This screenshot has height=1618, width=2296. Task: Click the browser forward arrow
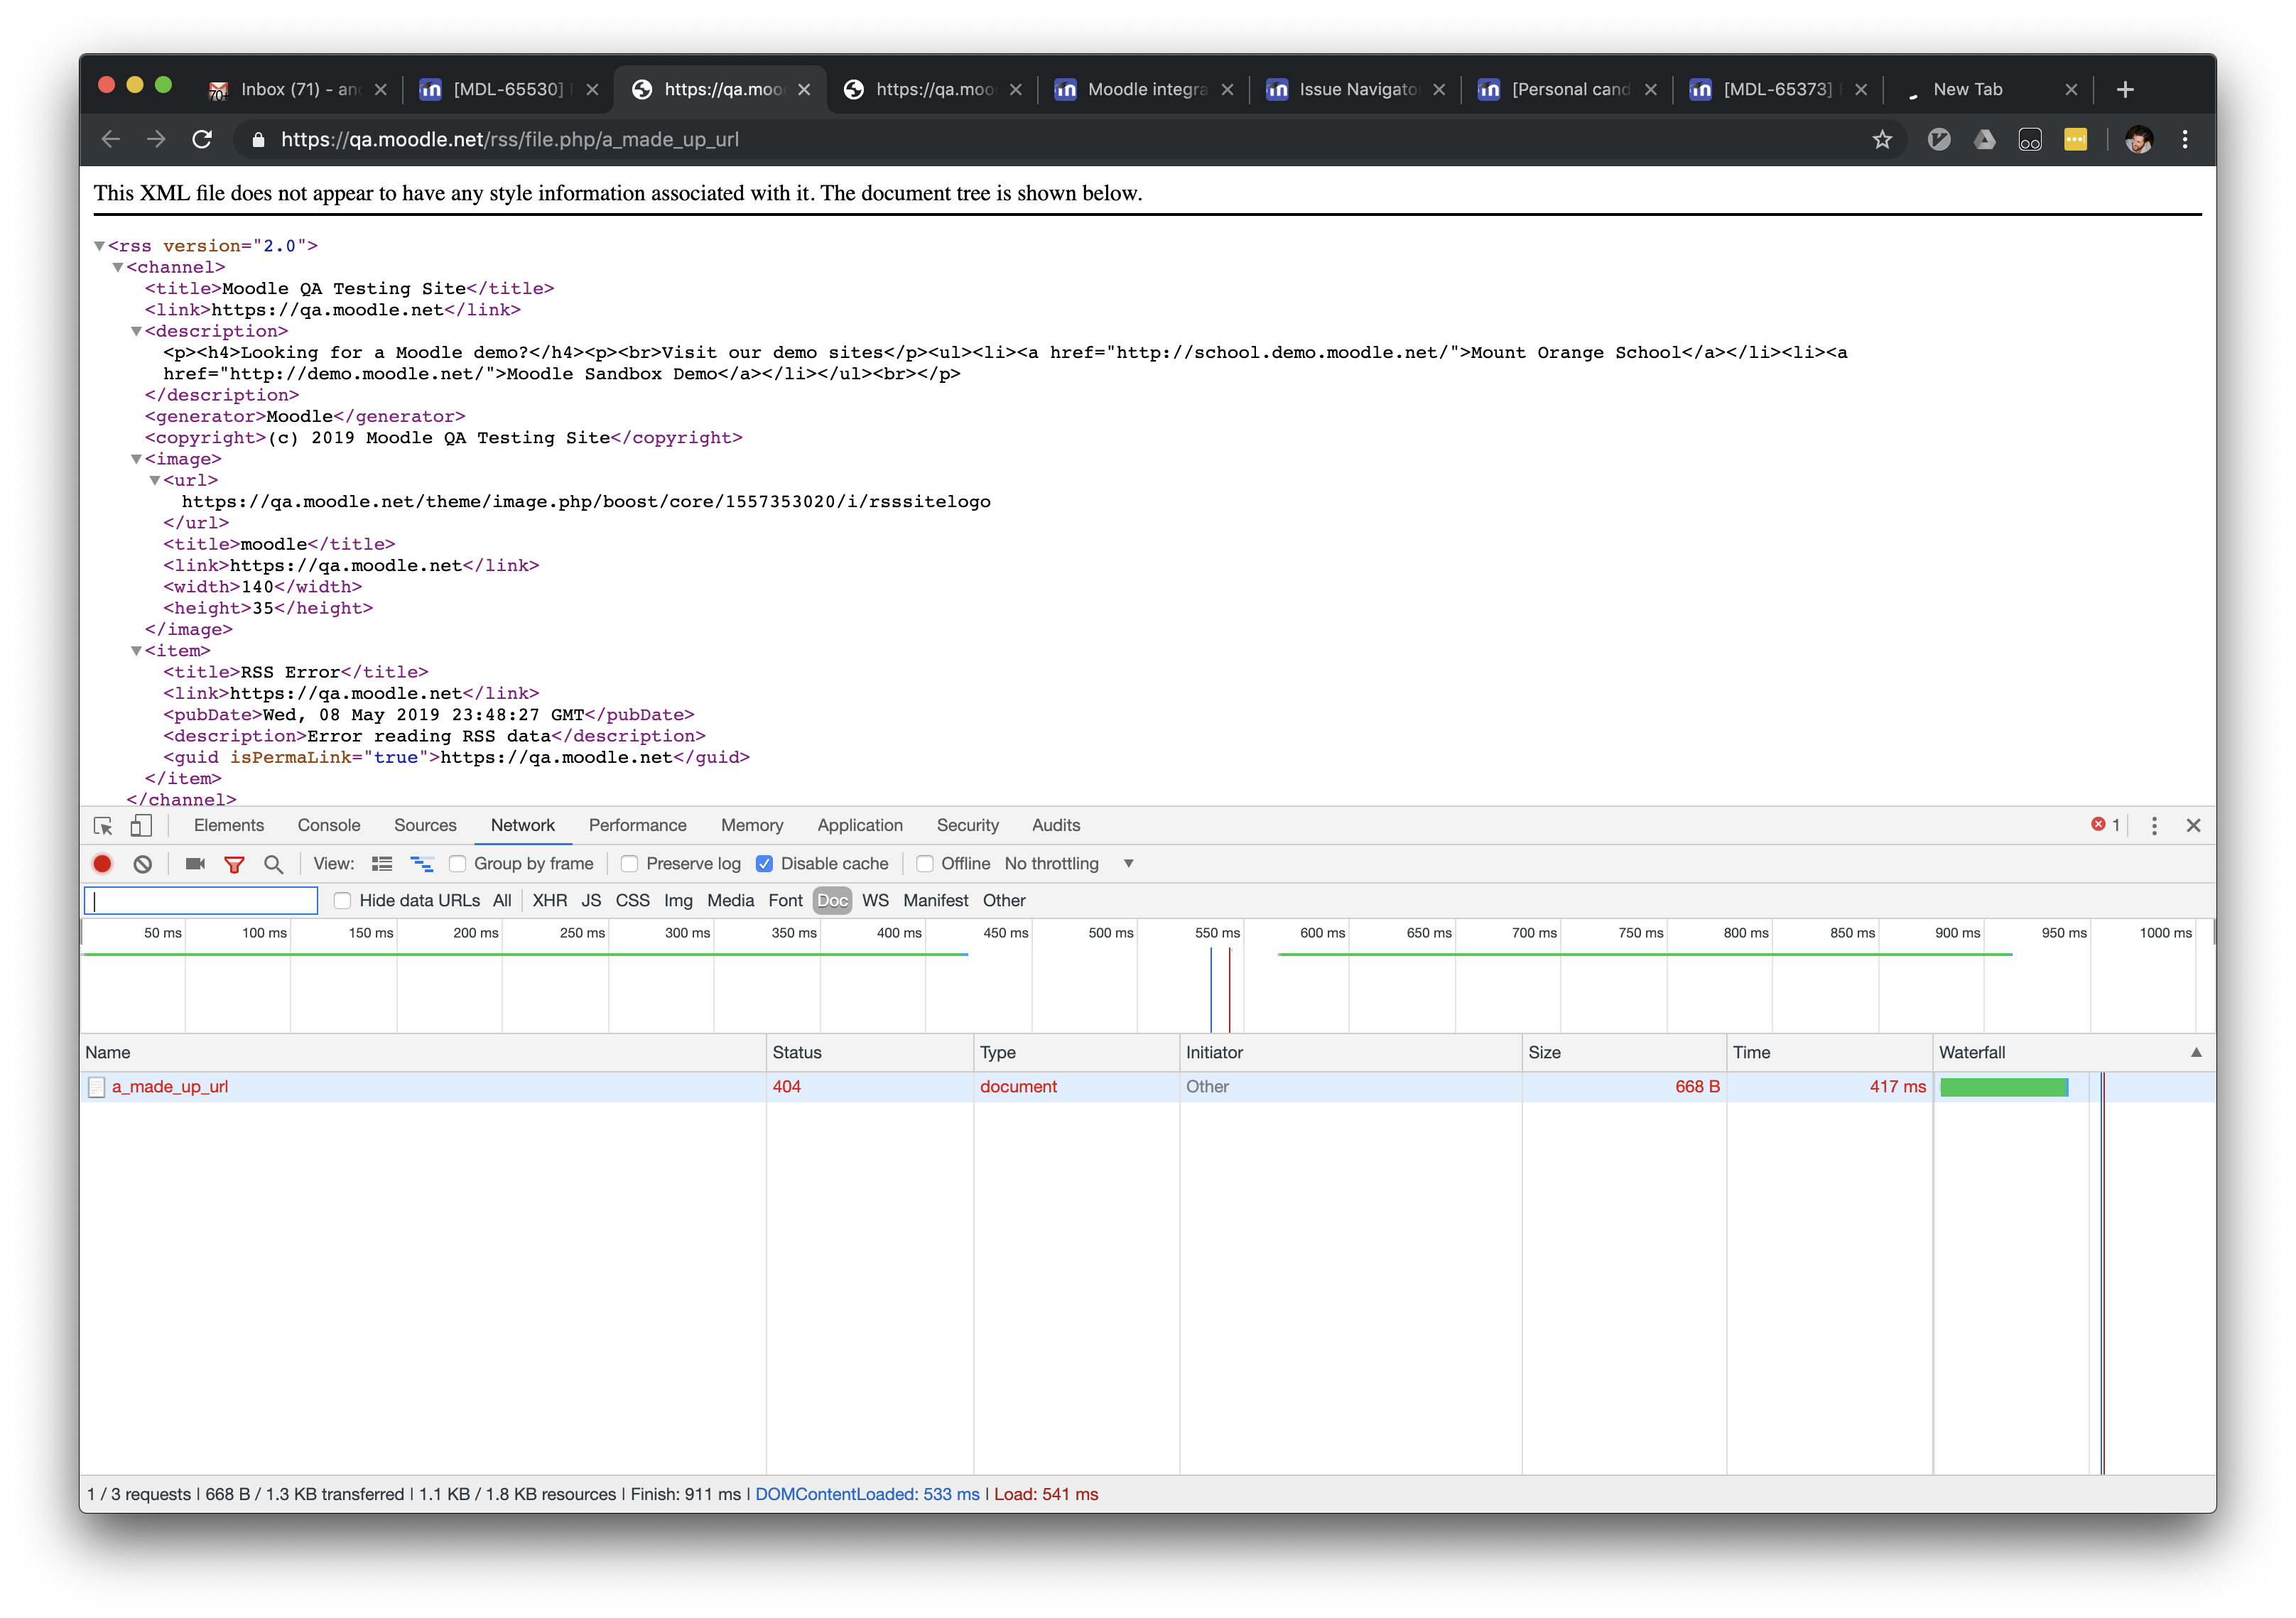(156, 140)
